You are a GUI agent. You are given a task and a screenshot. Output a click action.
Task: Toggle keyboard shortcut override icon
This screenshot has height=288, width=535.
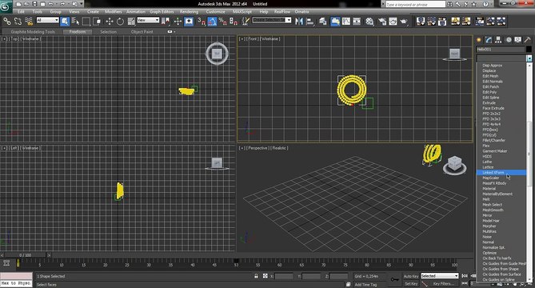tap(189, 22)
